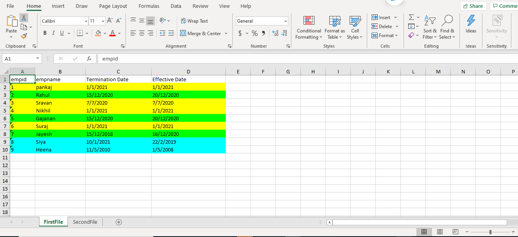Toggle Bold formatting
The width and height of the screenshot is (518, 237).
pos(45,33)
